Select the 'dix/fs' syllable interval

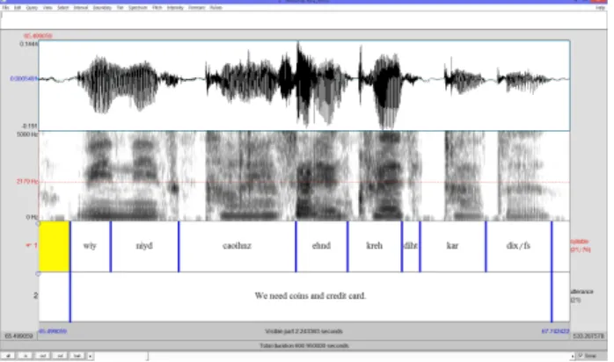(518, 246)
